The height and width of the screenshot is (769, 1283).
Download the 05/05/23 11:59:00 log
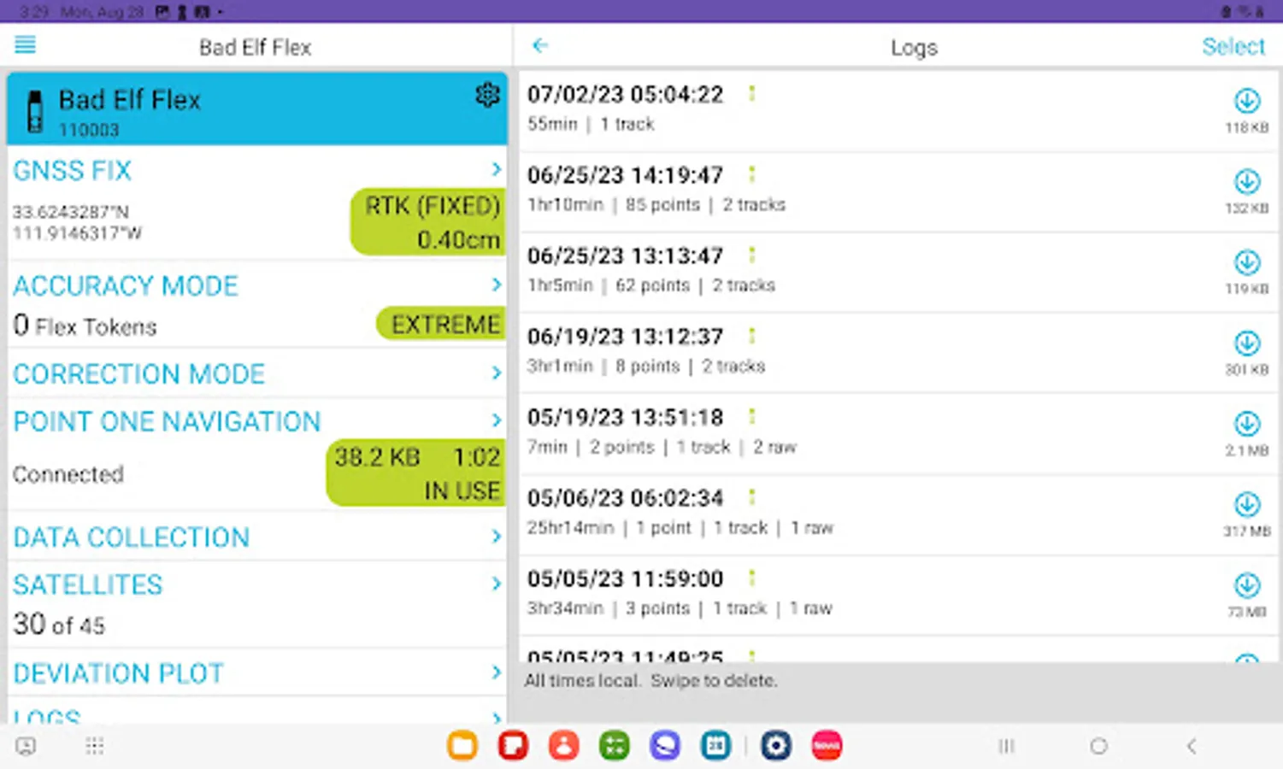[x=1247, y=585]
